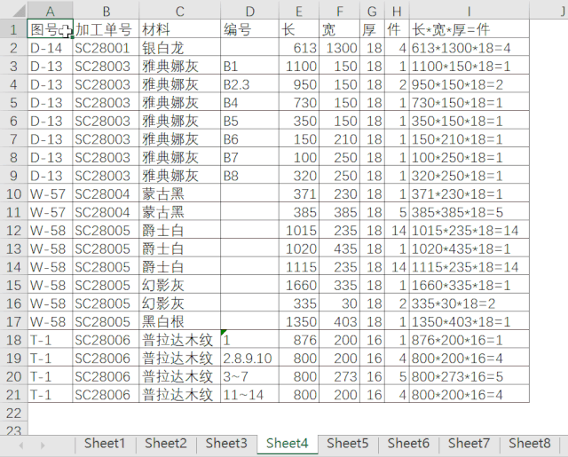The width and height of the screenshot is (568, 457).
Task: Select column I header
Action: (x=469, y=11)
